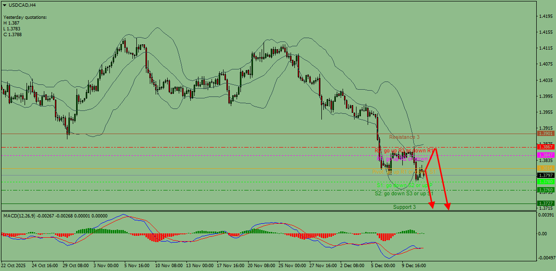
Task: Click the '22 Oct 2025' time axis label
Action: point(13,265)
